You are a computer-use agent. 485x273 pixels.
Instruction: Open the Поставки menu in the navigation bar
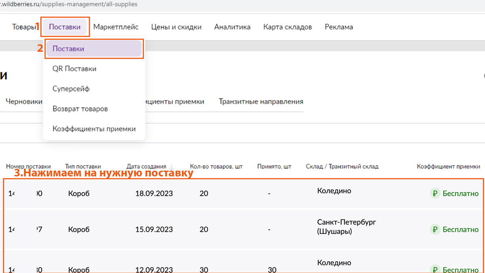click(65, 27)
